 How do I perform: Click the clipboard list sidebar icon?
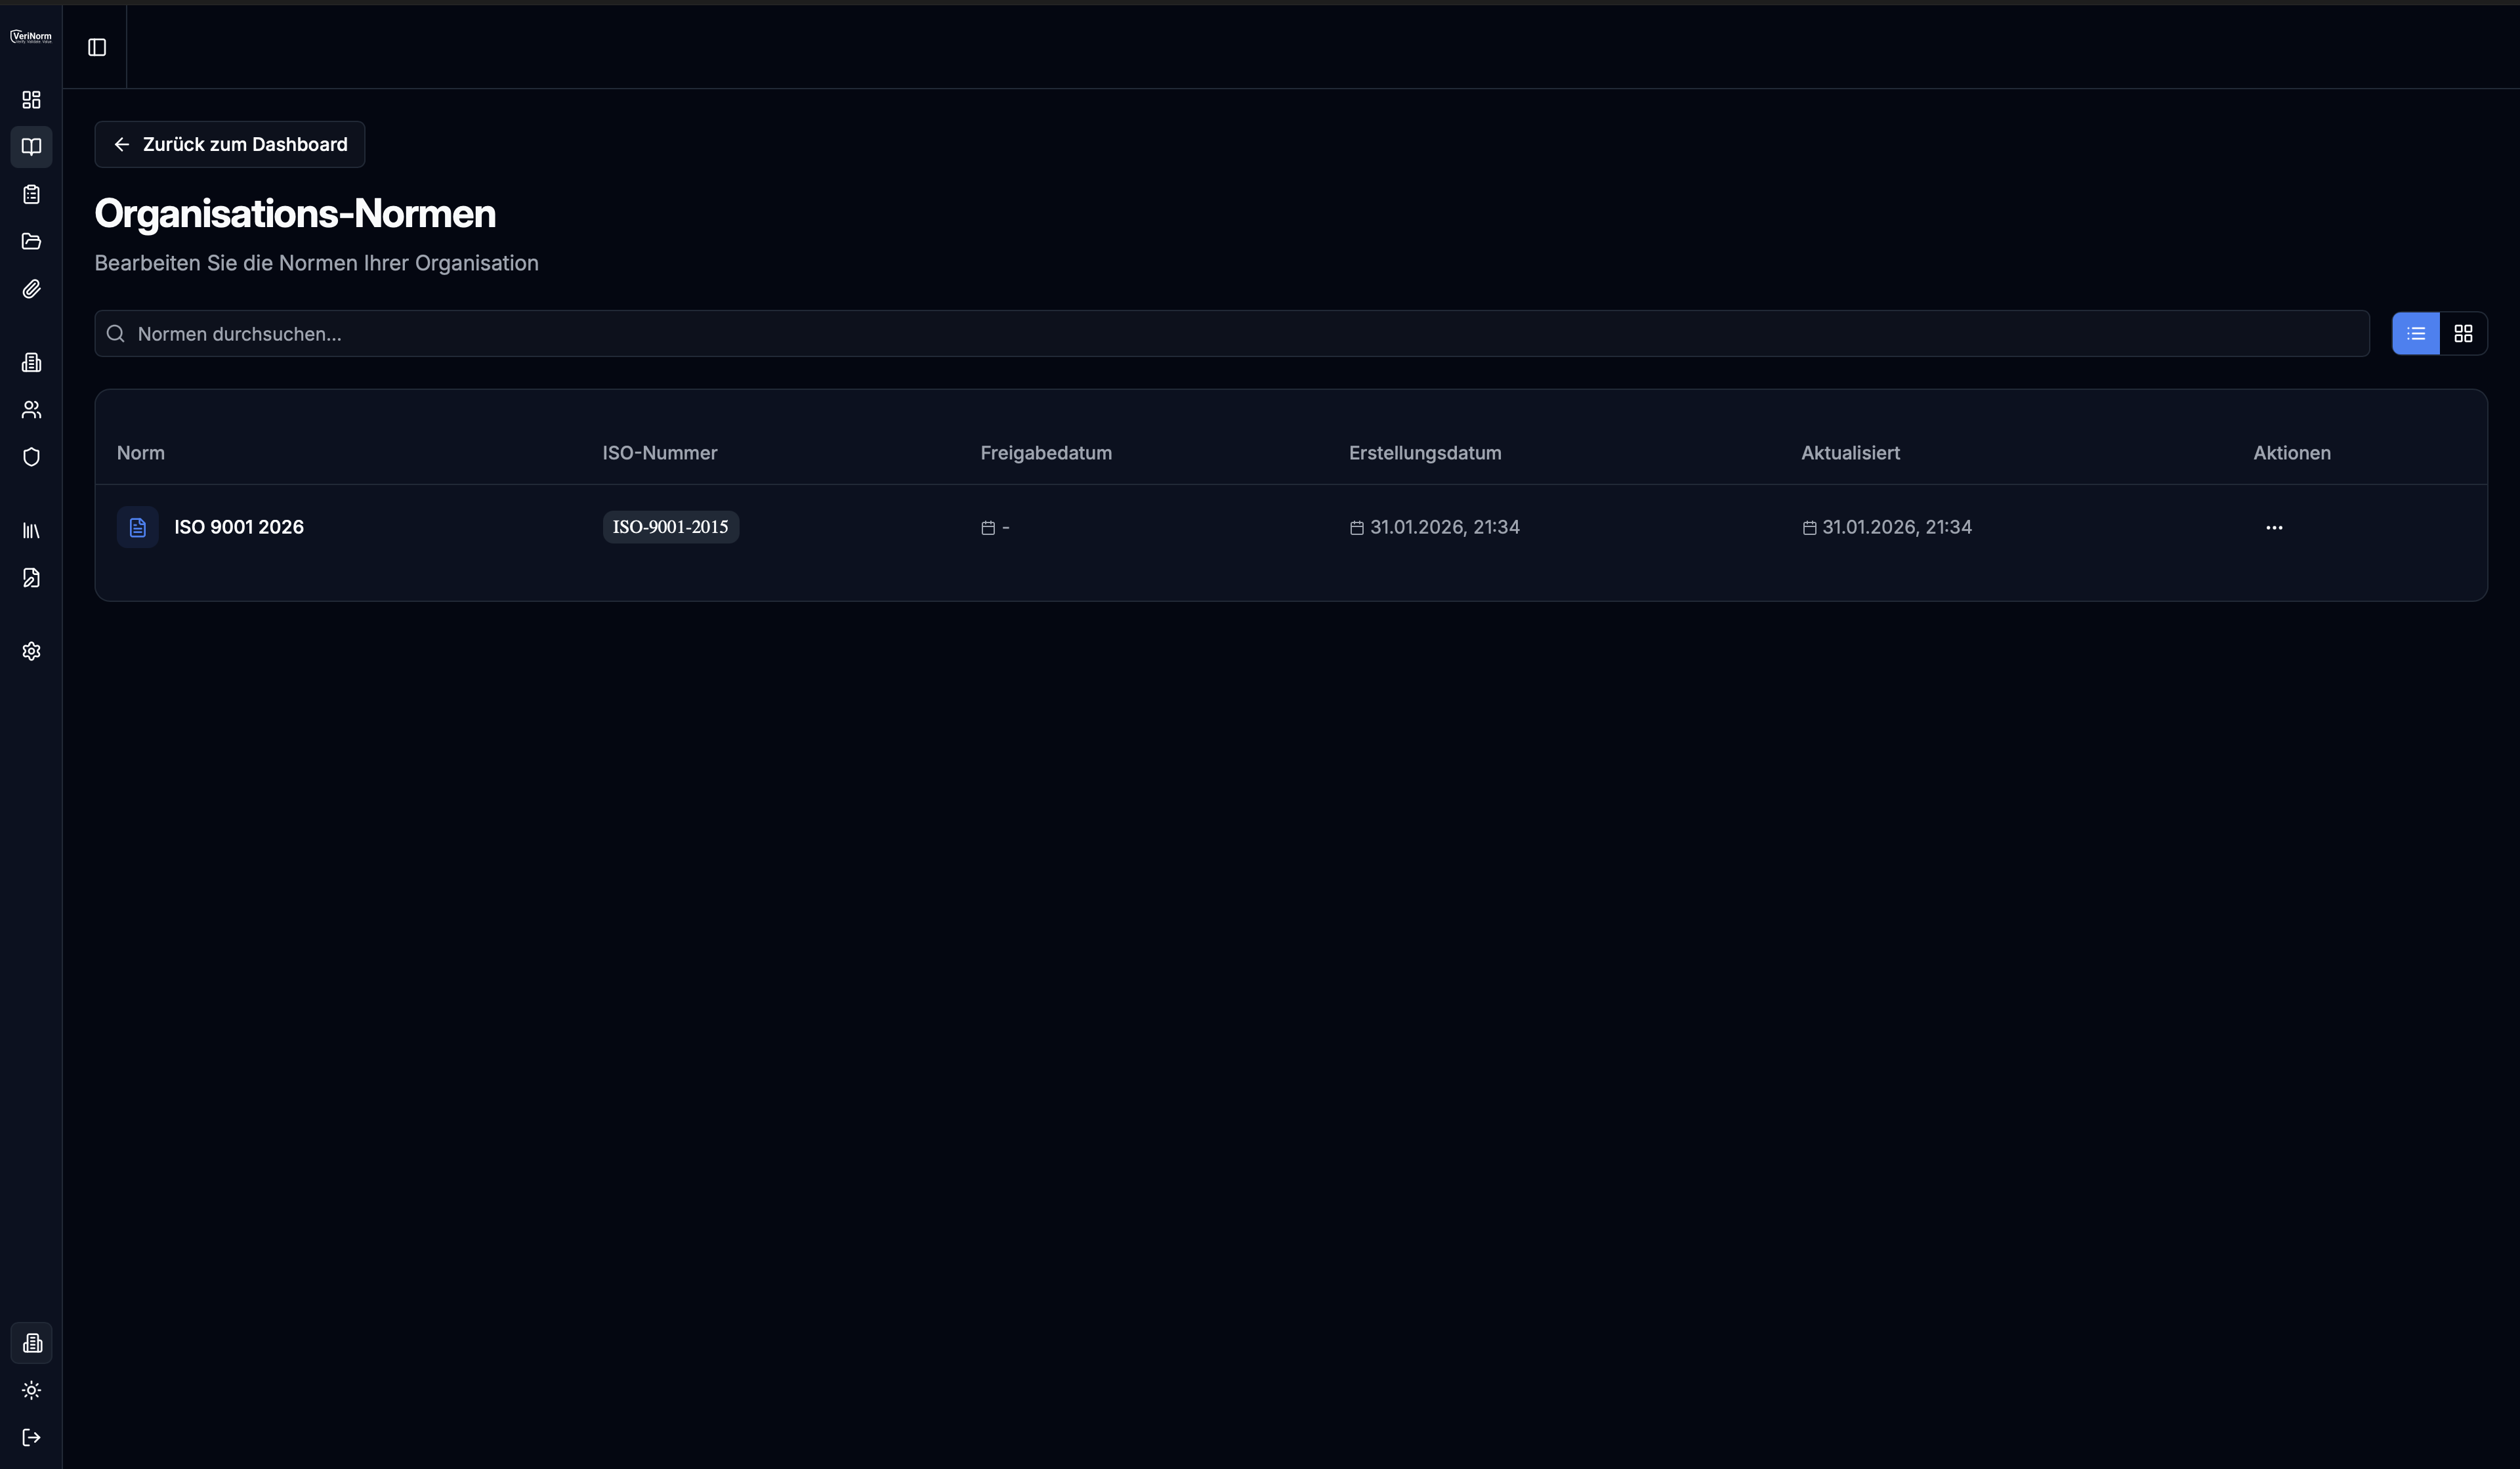tap(31, 194)
